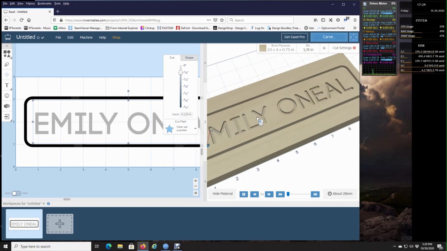Jump to simulation start
Screen dimensions: 447x251
pyautogui.click(x=280, y=194)
